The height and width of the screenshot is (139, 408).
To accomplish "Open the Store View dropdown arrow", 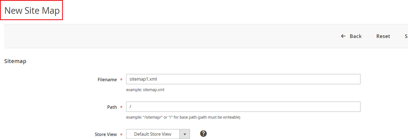I will click(x=185, y=134).
